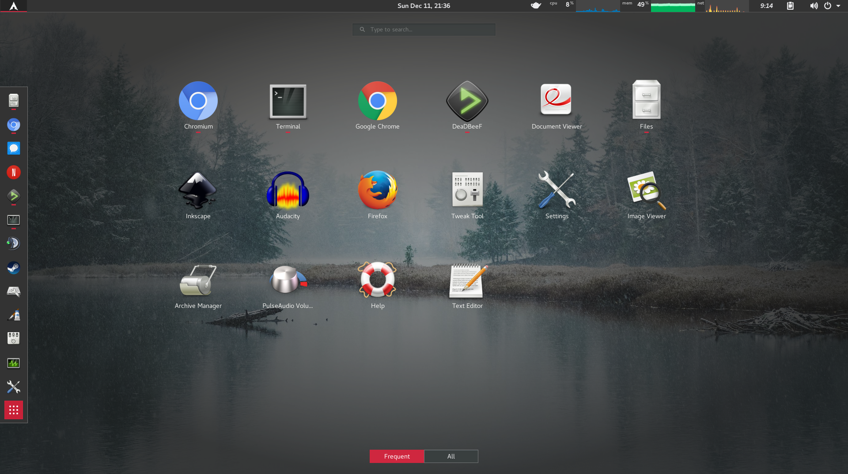Open the red Netflix icon in the dock
The image size is (848, 474).
(x=14, y=172)
